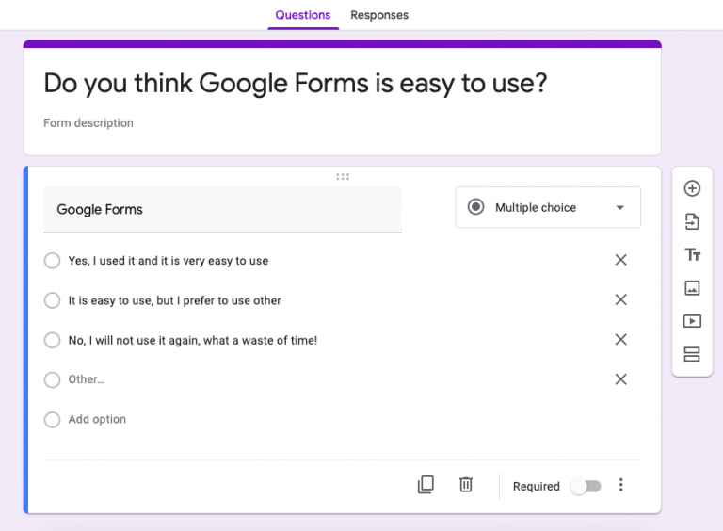Screen dimensions: 723x531
Task: Remove the Other option
Action: tap(620, 379)
